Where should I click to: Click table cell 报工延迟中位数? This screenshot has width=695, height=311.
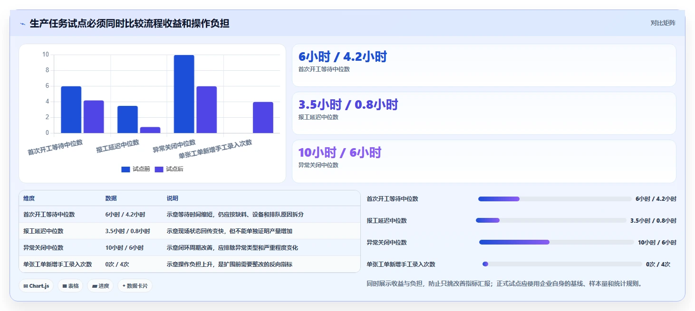point(43,231)
